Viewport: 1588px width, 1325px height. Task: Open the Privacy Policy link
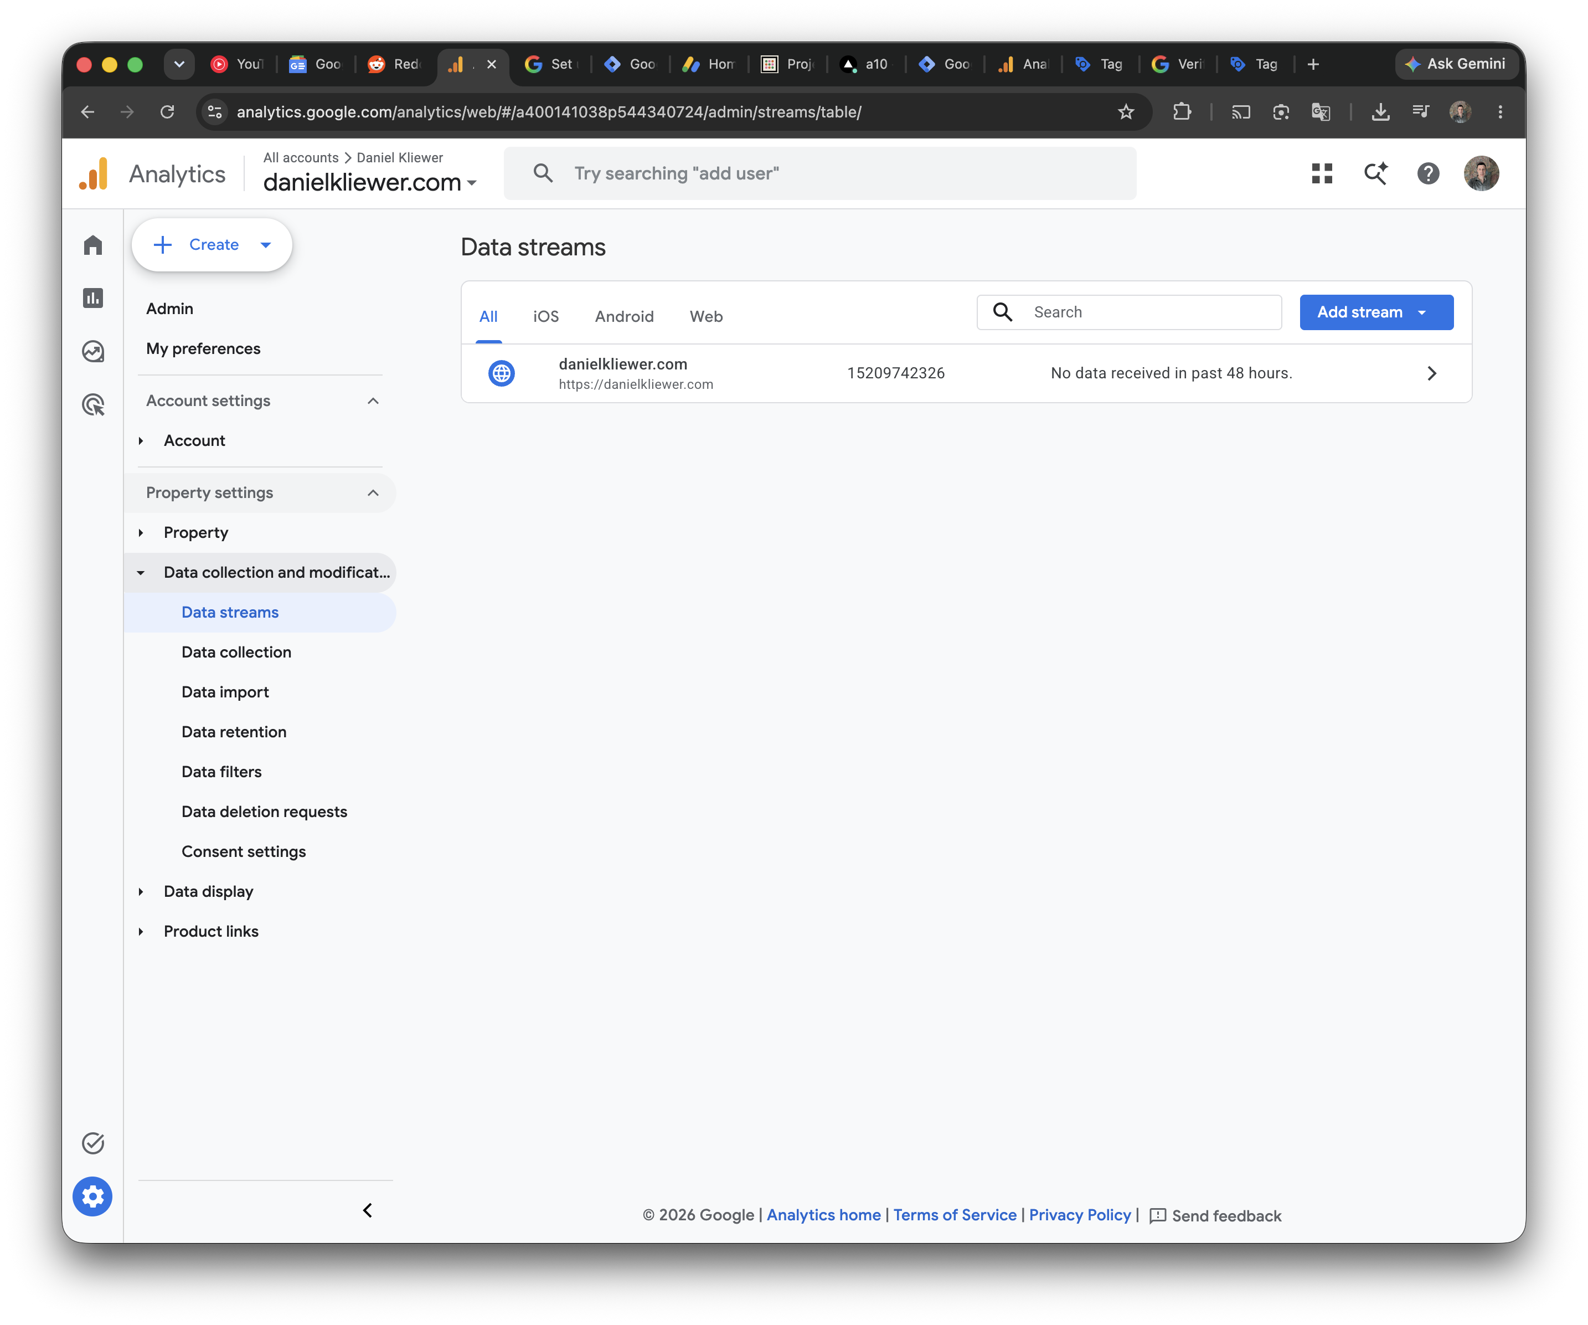tap(1079, 1215)
